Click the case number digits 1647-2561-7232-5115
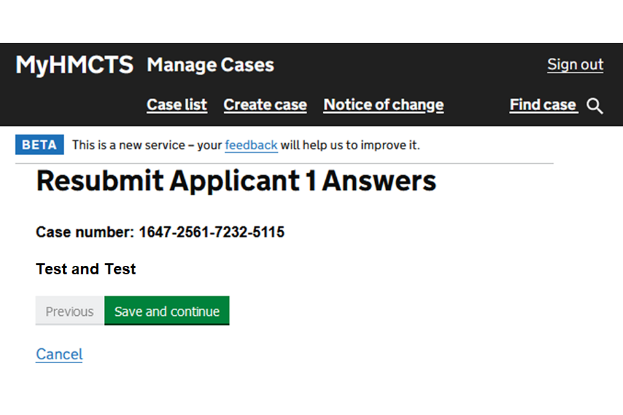This screenshot has width=623, height=415. [x=212, y=232]
